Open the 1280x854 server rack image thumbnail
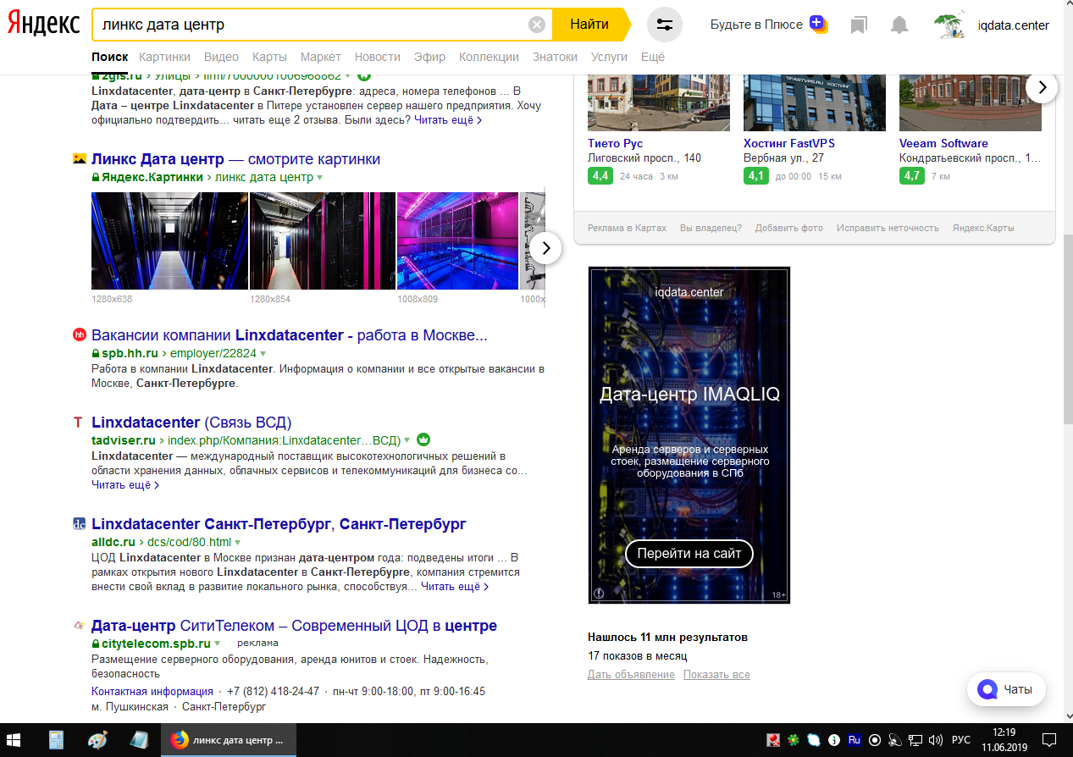This screenshot has height=757, width=1073. [x=323, y=241]
